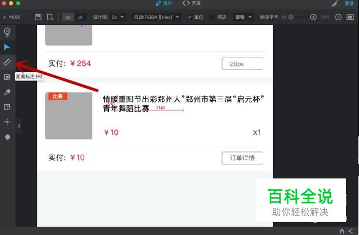Adjust the 标注字号 font size slider
Viewport: 359px width, 235px height.
click(x=291, y=17)
